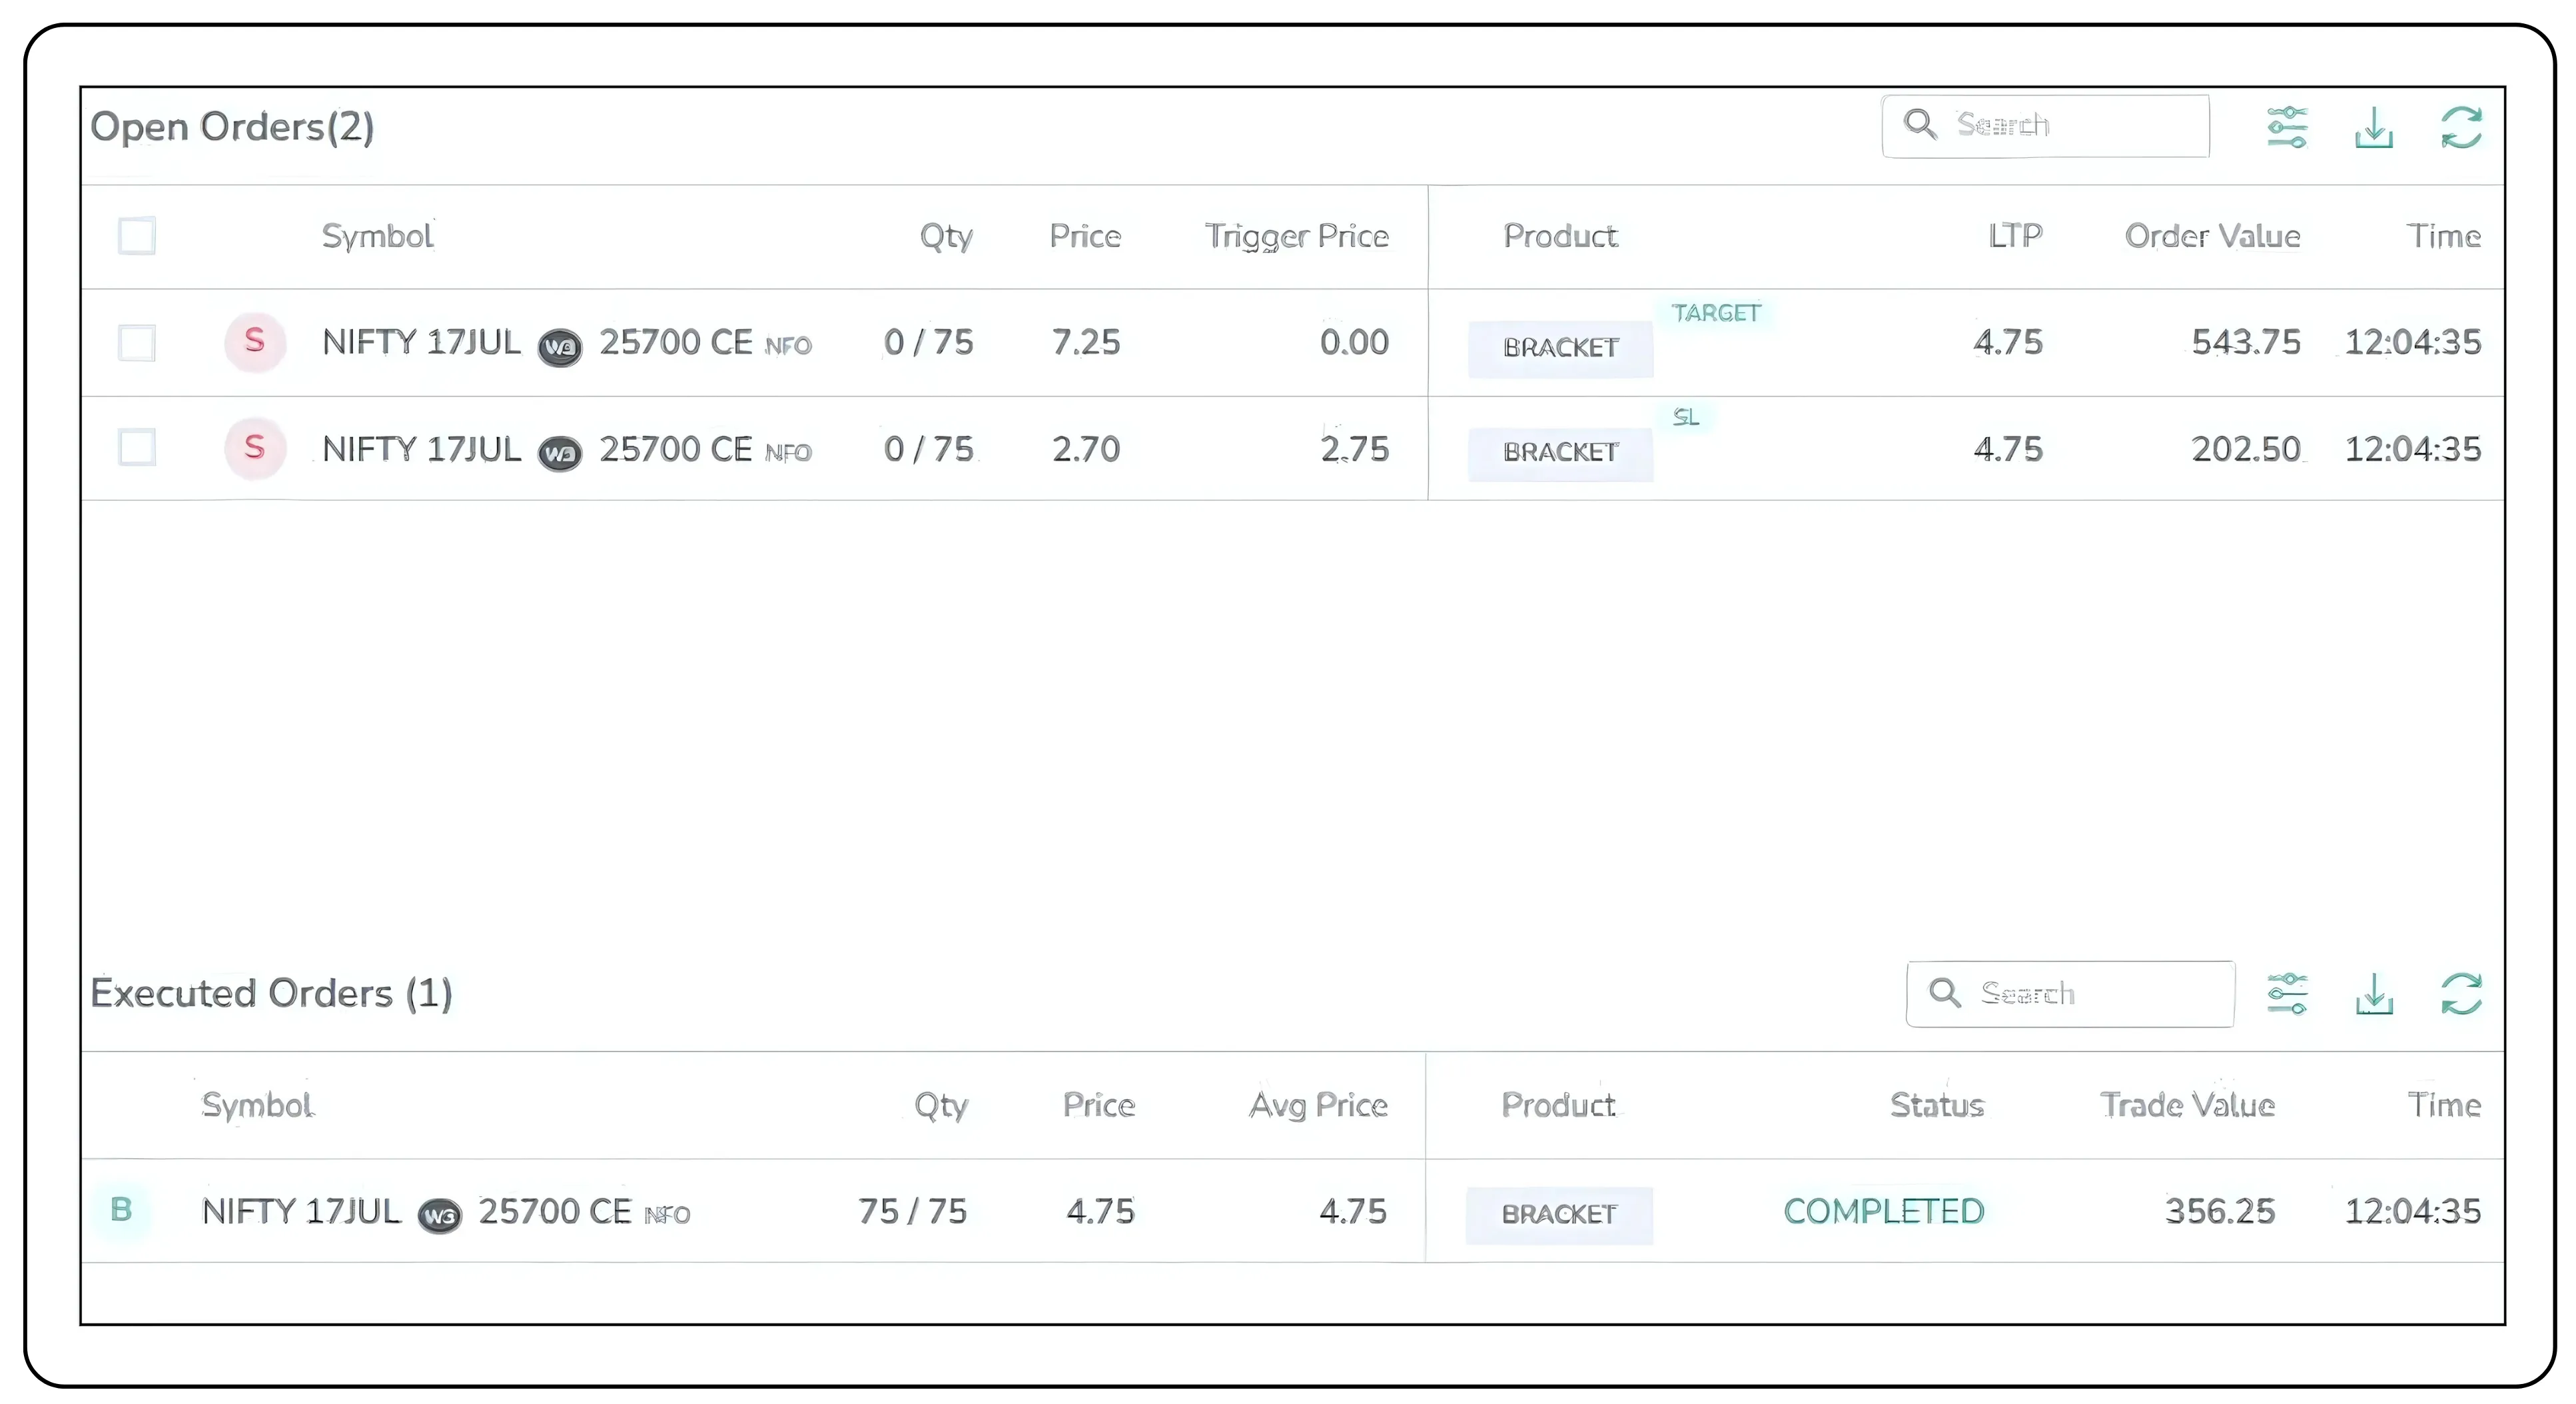
Task: Click the BRACKET tag with TARGET label
Action: 1559,348
